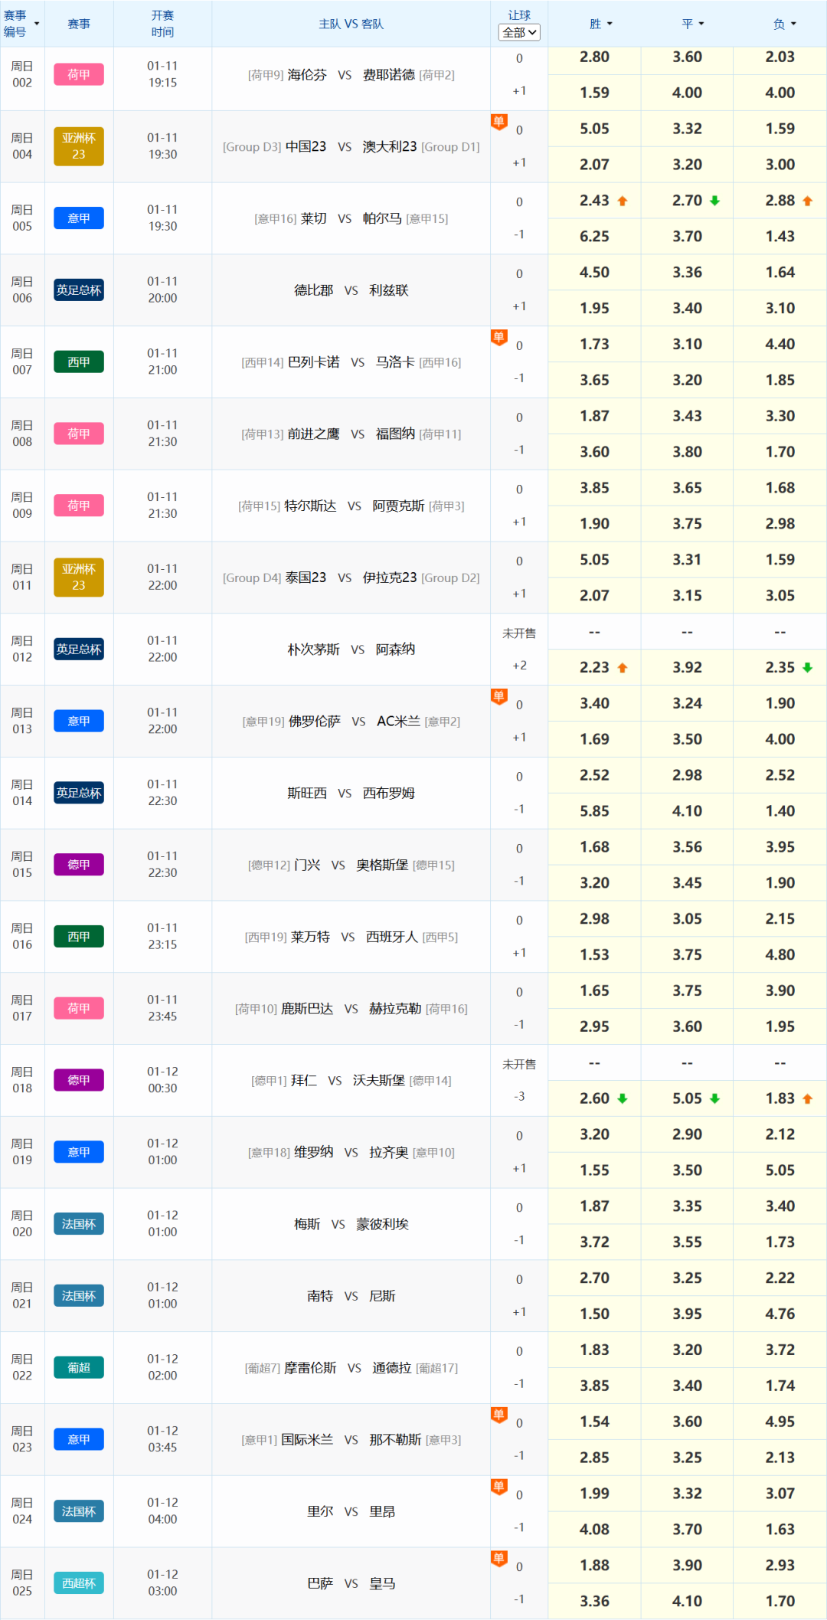827x1620 pixels.
Task: Select handicap loss odds 4.76 for 南特 vs 尼斯
Action: click(x=780, y=1314)
